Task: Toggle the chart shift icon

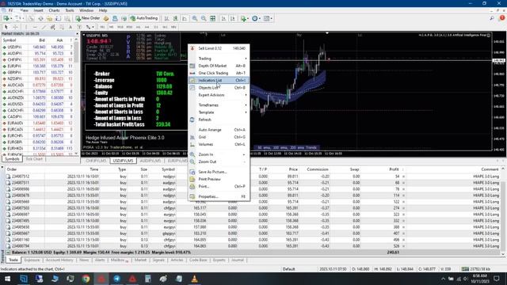Action: pyautogui.click(x=232, y=18)
